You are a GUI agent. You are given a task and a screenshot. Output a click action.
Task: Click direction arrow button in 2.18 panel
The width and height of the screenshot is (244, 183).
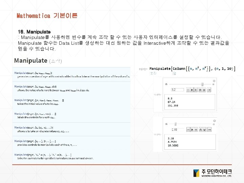(209, 129)
